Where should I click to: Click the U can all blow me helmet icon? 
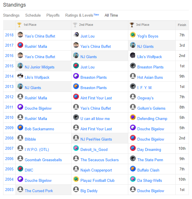[76, 117]
